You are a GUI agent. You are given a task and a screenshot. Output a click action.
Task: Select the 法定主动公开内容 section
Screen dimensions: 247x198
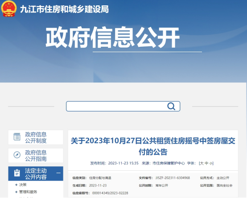(x=36, y=173)
